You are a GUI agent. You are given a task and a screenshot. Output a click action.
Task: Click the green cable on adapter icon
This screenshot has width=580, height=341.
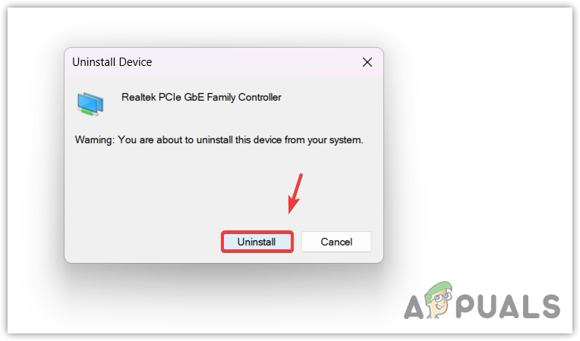(86, 111)
